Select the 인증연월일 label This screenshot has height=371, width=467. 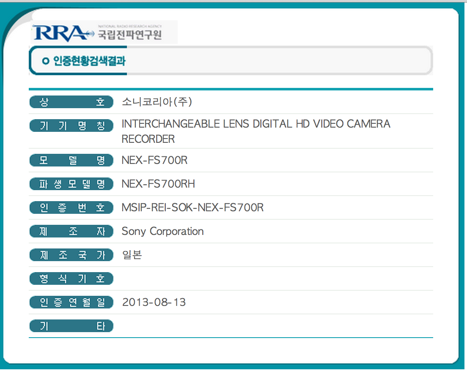pos(71,302)
